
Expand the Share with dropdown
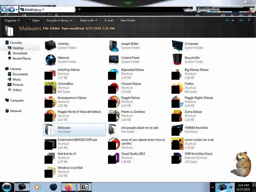click(88, 20)
